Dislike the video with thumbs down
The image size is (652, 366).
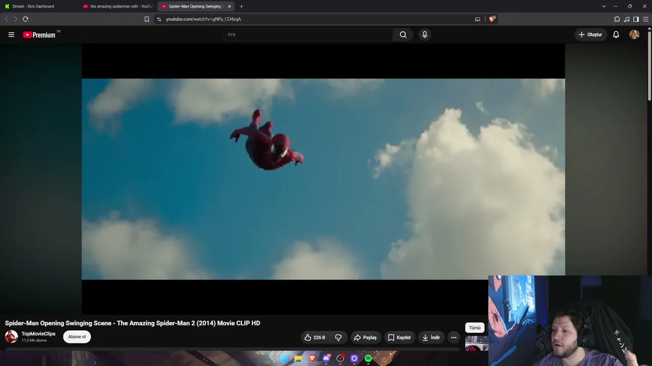(x=338, y=338)
